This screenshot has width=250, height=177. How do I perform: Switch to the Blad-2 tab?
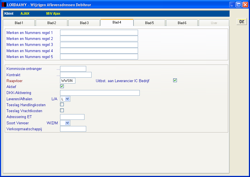pos(52,23)
